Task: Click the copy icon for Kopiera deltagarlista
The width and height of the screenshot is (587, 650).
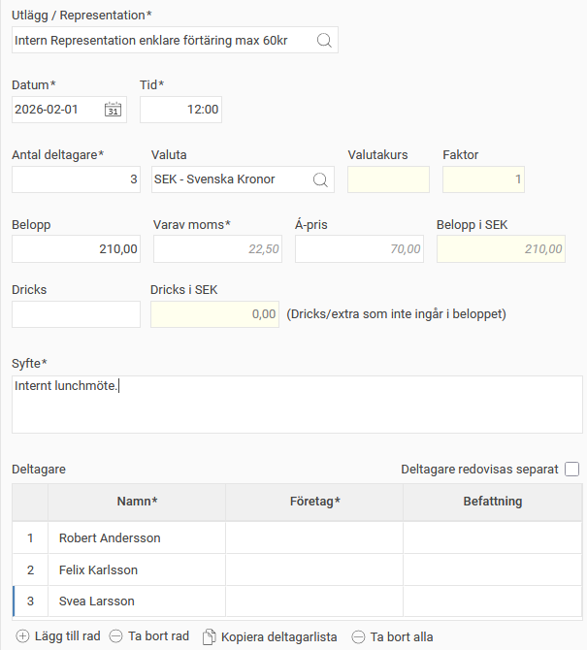Action: click(x=209, y=637)
